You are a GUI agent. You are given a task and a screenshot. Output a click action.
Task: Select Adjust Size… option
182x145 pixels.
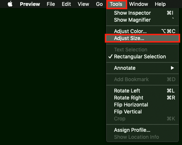(142, 38)
